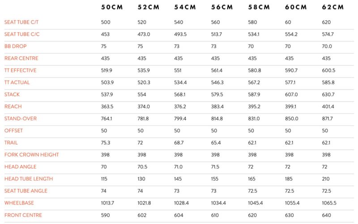This screenshot has height=224, width=358.
Task: Select the FRONT CENTRE row label
Action: (22, 215)
